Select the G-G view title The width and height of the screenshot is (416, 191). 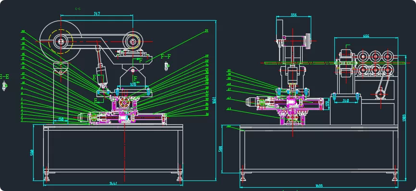(78, 9)
